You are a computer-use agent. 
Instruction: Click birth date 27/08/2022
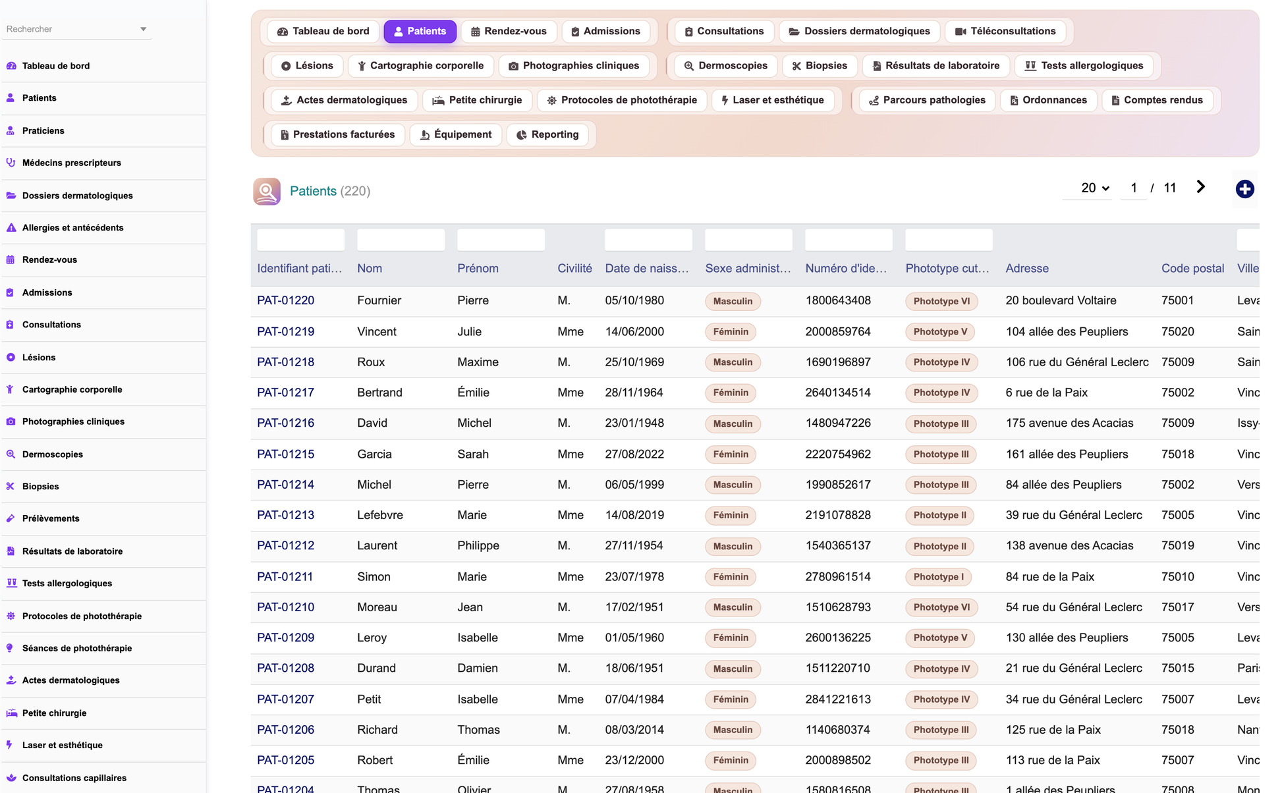coord(634,454)
